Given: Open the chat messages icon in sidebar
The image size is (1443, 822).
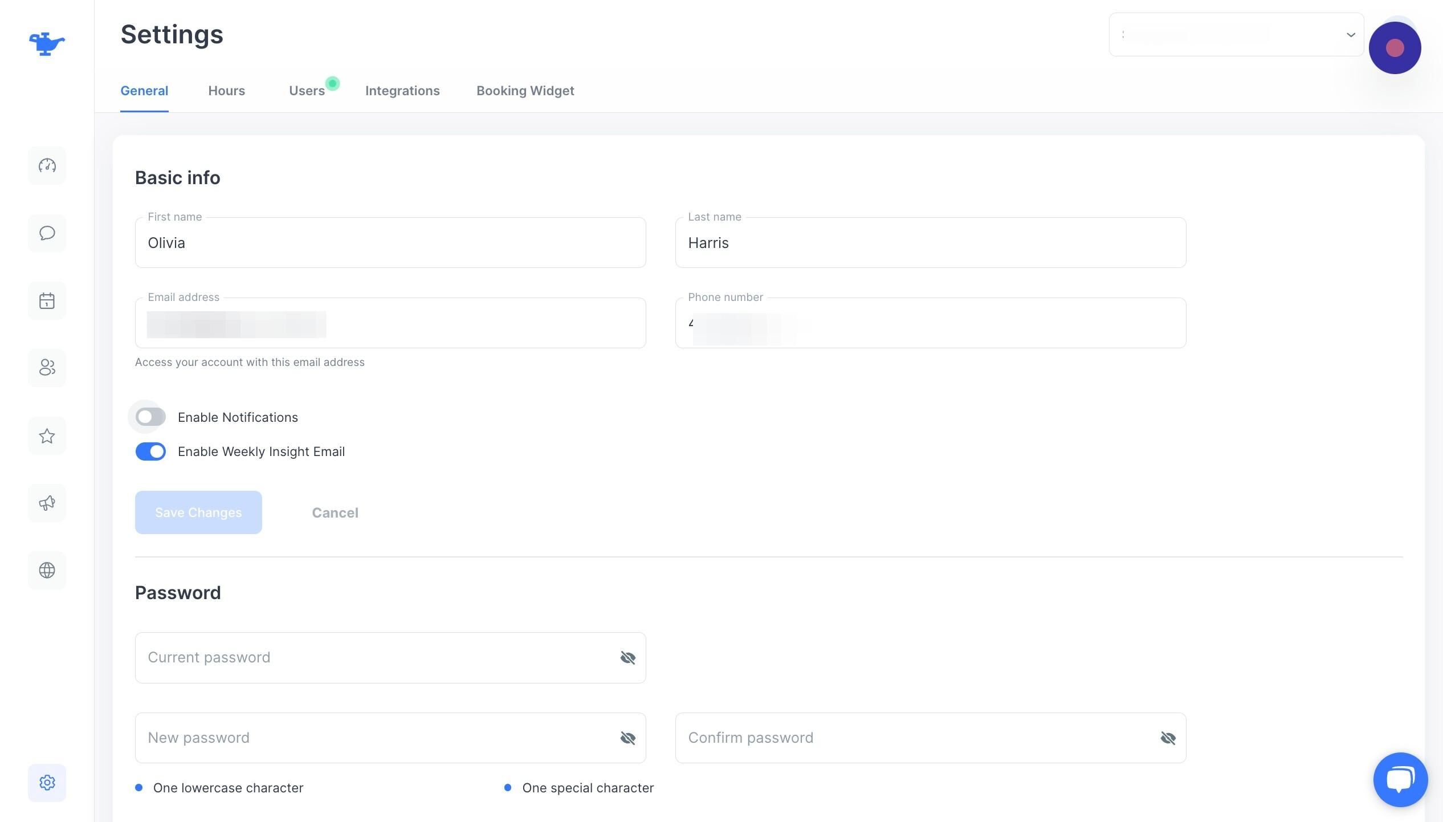Looking at the screenshot, I should click(47, 233).
